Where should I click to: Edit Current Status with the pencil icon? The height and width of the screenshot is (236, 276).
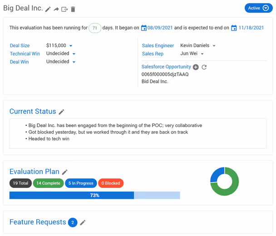(x=61, y=112)
